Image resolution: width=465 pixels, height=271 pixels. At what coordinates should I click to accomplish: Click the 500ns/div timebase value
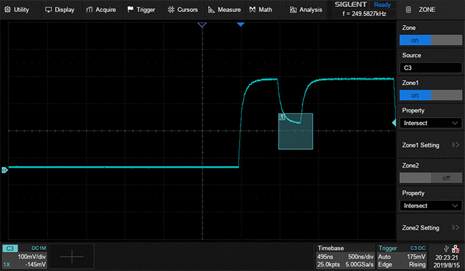361,257
